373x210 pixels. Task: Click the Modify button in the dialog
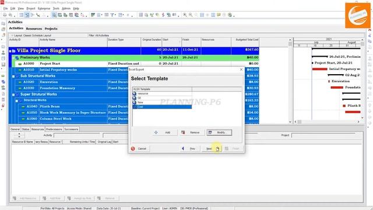coord(219,132)
